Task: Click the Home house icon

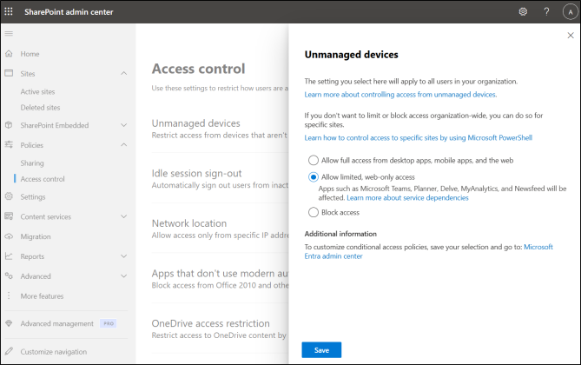Action: point(9,54)
